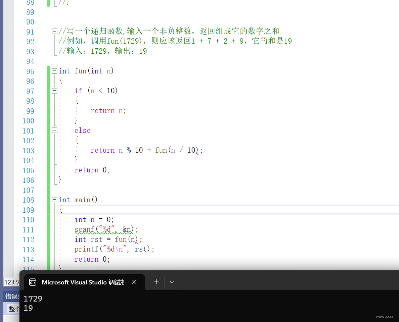This screenshot has width=399, height=322.
Task: Open the '整个' scope dropdown in error list
Action: coord(13,309)
